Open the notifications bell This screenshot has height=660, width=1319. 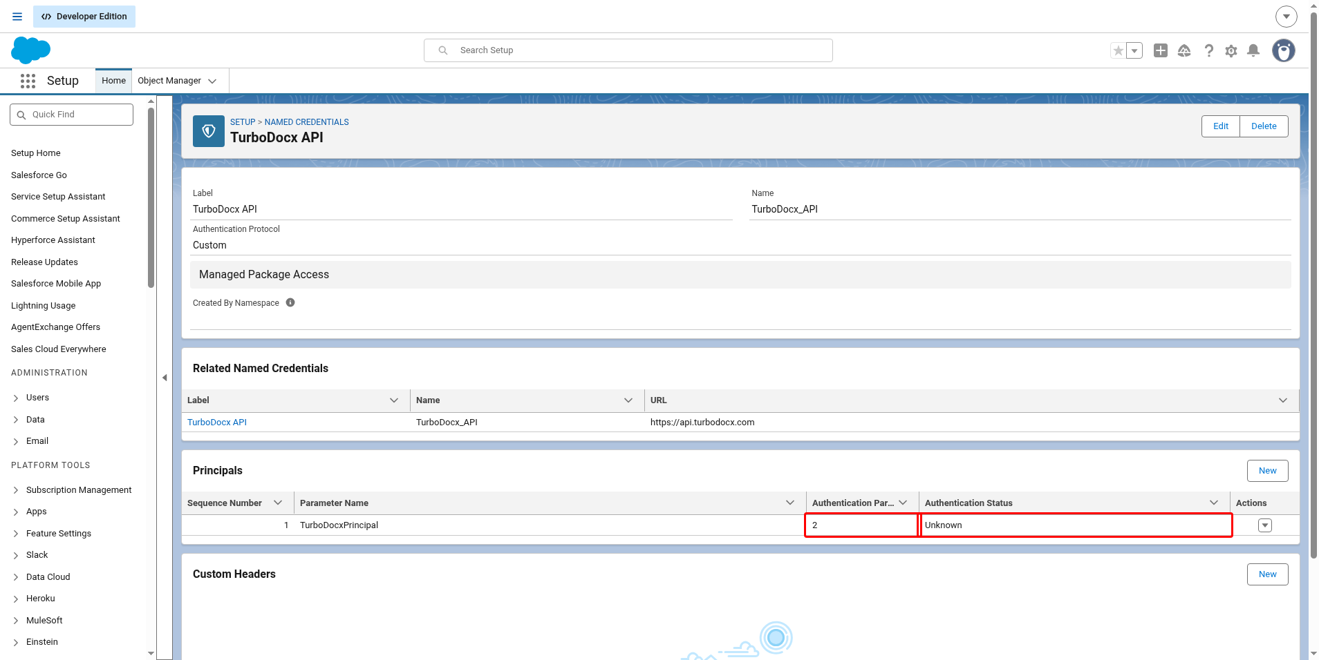click(x=1253, y=50)
